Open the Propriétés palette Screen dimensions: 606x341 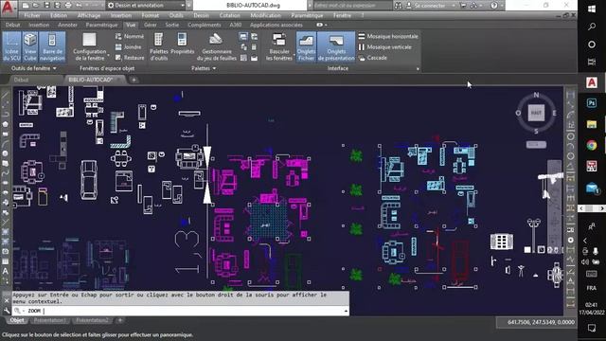[x=183, y=44]
